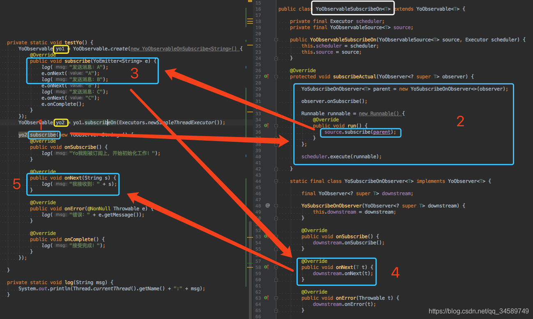Collapse onNext fold marker on line 58
The image size is (533, 319).
(276, 267)
